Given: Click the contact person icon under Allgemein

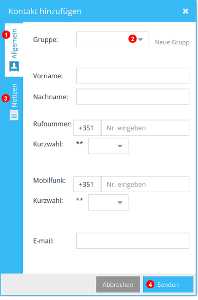Looking at the screenshot, I should pyautogui.click(x=14, y=66).
